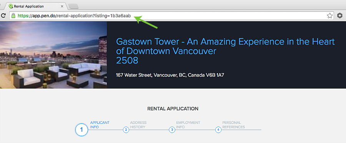
Task: Go to step 1 circle
Action: coord(82,130)
